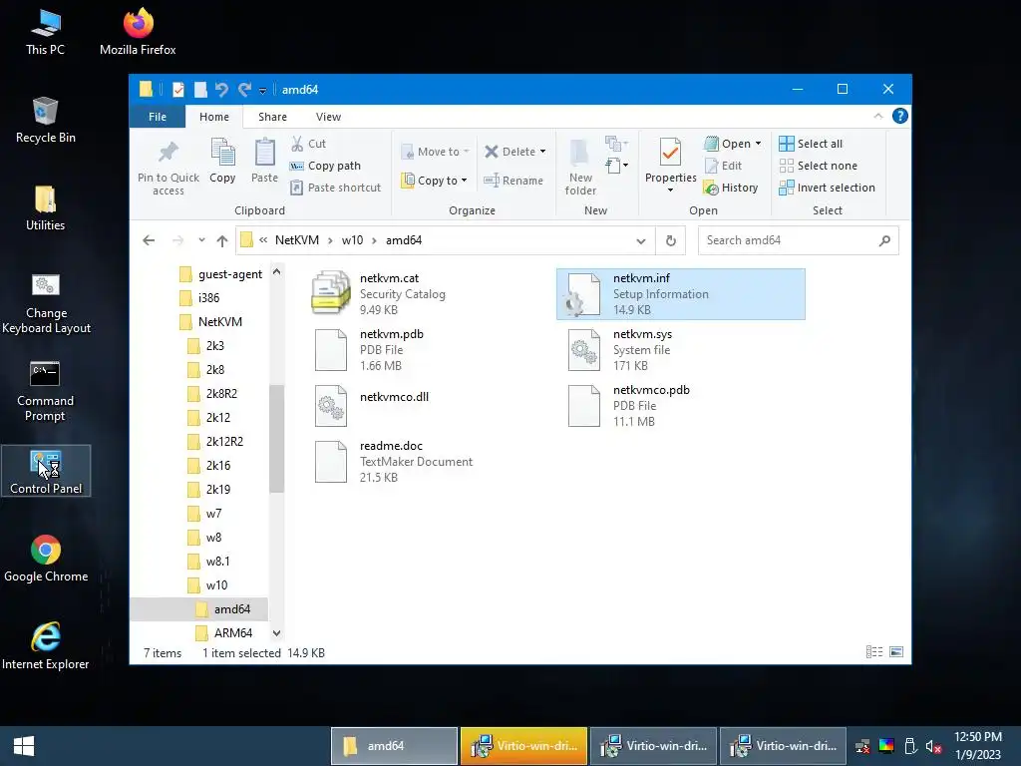Click Properties icon in title bar toolbar

click(x=177, y=89)
